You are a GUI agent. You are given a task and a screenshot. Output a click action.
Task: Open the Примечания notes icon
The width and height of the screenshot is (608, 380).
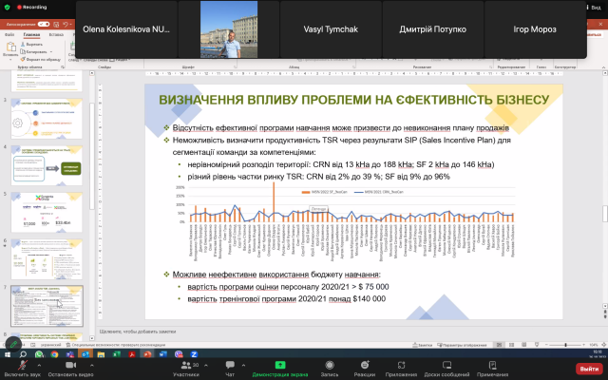pyautogui.click(x=492, y=366)
